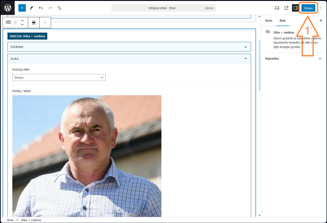Screen dimensions: 327x223
Task: Move the block up
Action: pyautogui.click(x=22, y=21)
